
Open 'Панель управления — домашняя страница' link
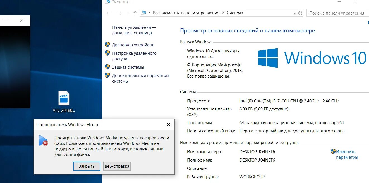point(134,30)
